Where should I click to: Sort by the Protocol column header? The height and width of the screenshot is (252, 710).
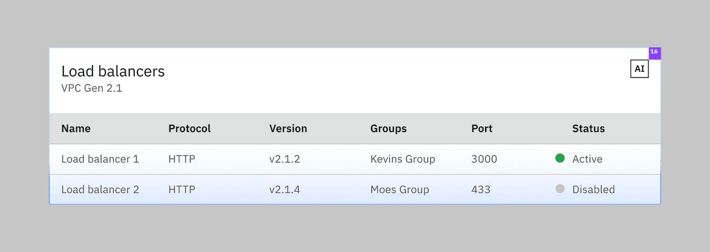189,128
